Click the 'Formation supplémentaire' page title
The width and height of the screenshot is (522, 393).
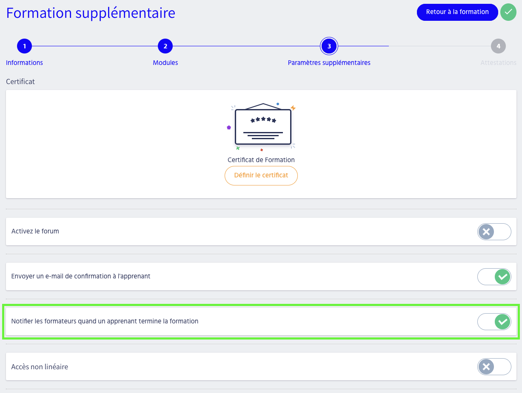click(91, 13)
